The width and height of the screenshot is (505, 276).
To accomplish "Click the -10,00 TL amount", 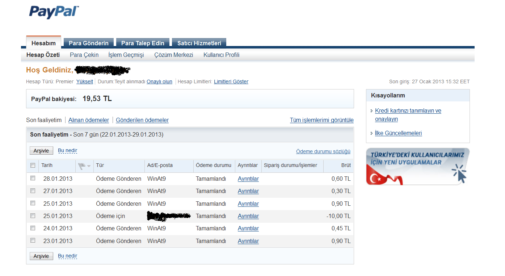I will 338,216.
